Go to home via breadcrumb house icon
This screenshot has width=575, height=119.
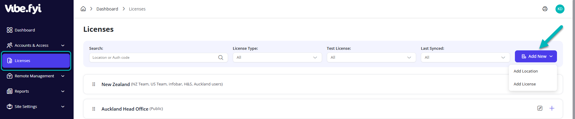pyautogui.click(x=83, y=9)
